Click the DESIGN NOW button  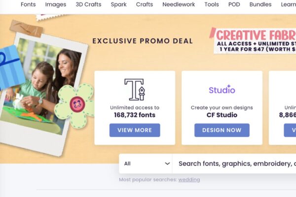pyautogui.click(x=222, y=130)
